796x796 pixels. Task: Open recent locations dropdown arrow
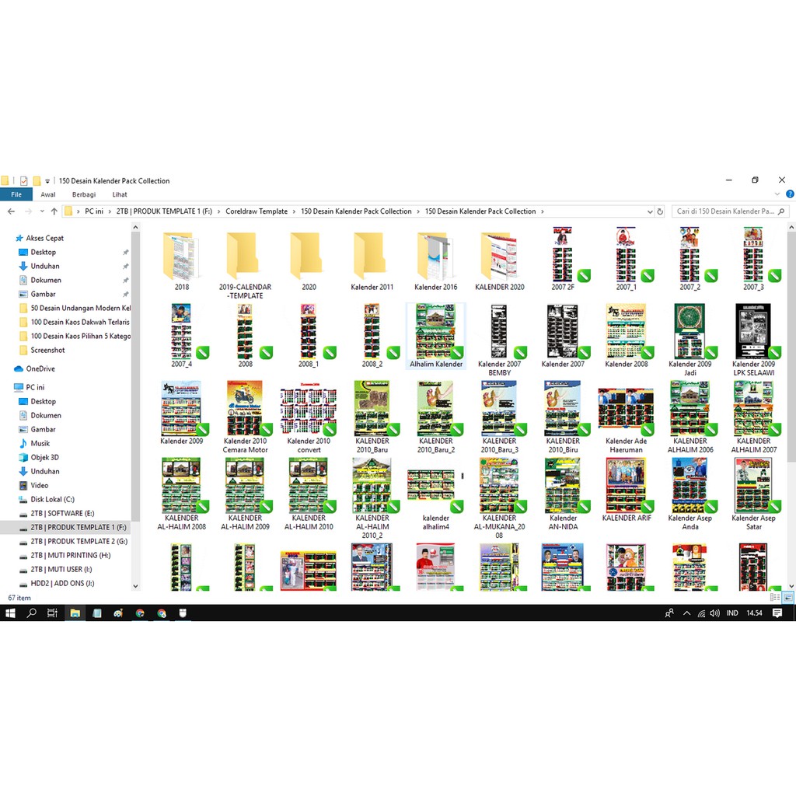tap(41, 211)
